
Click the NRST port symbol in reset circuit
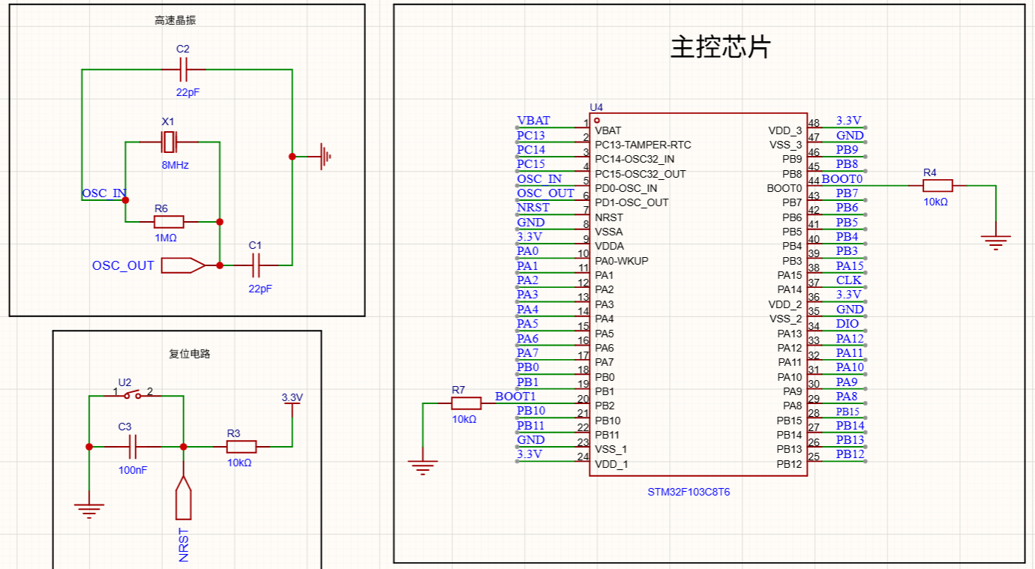point(183,498)
